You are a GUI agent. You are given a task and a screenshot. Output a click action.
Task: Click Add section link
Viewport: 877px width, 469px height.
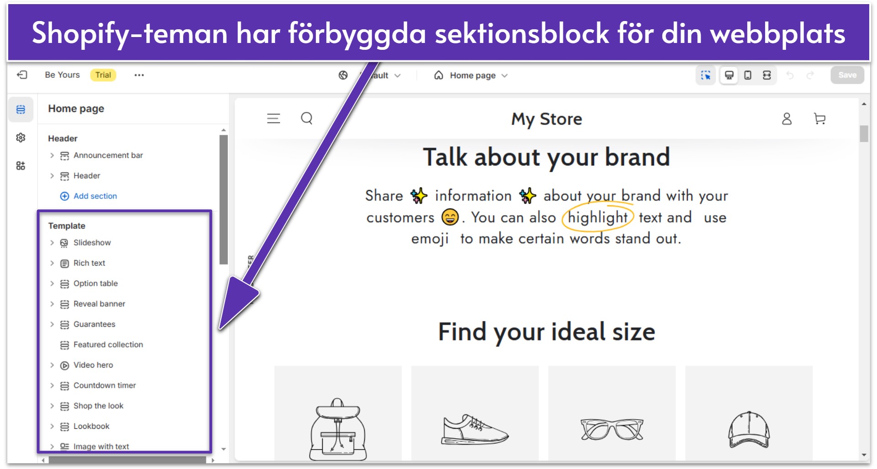coord(95,196)
